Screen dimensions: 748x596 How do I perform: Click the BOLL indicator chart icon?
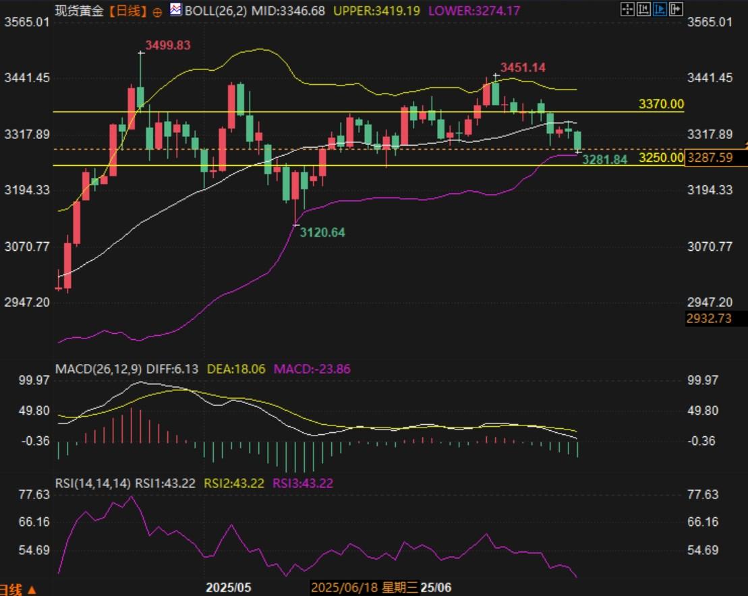click(x=175, y=9)
